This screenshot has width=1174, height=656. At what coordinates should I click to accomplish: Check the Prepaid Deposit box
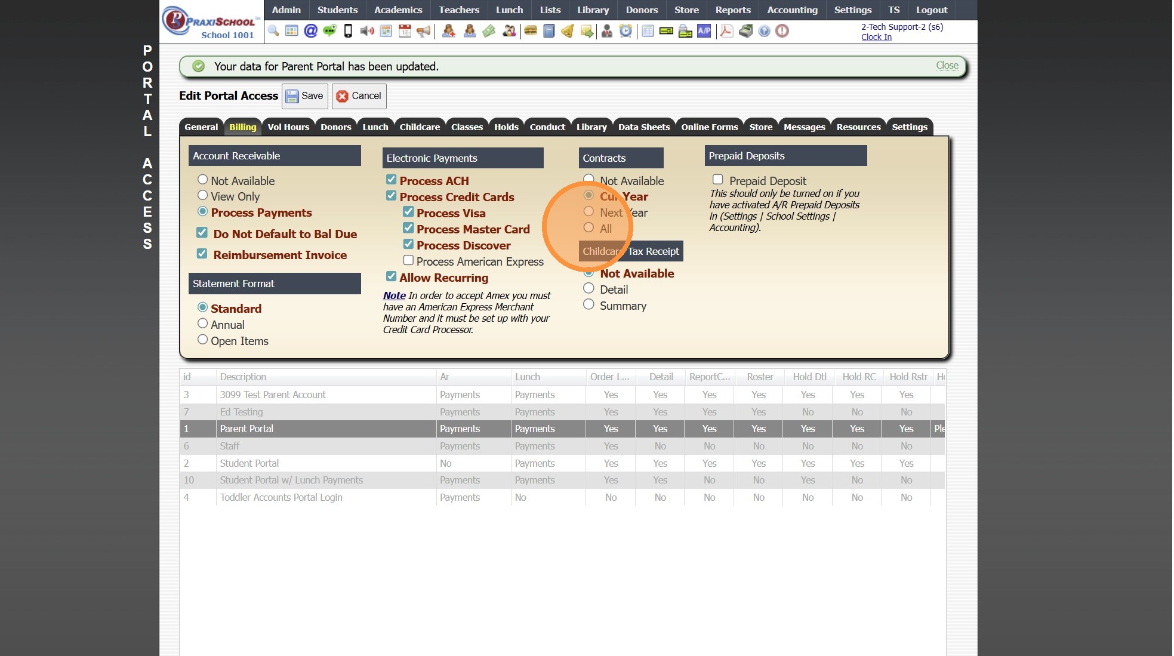click(717, 180)
